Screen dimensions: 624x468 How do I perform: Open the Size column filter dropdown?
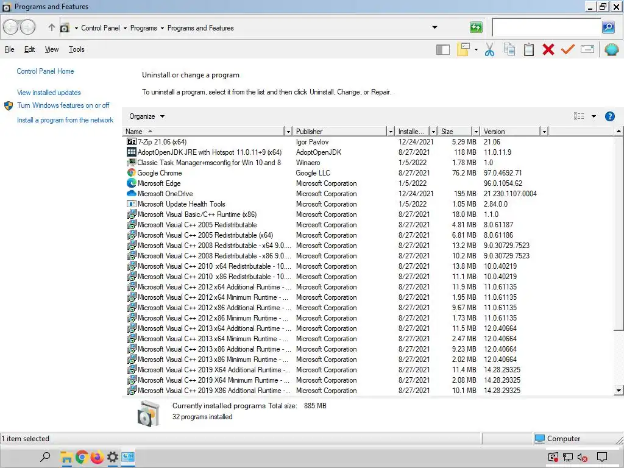475,132
